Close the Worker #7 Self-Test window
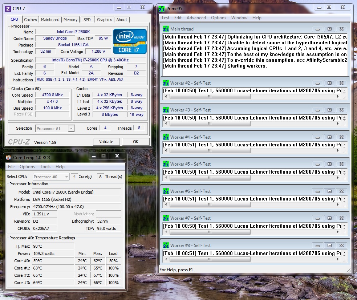Image resolution: width=357 pixels, height=300 pixels. click(x=341, y=218)
